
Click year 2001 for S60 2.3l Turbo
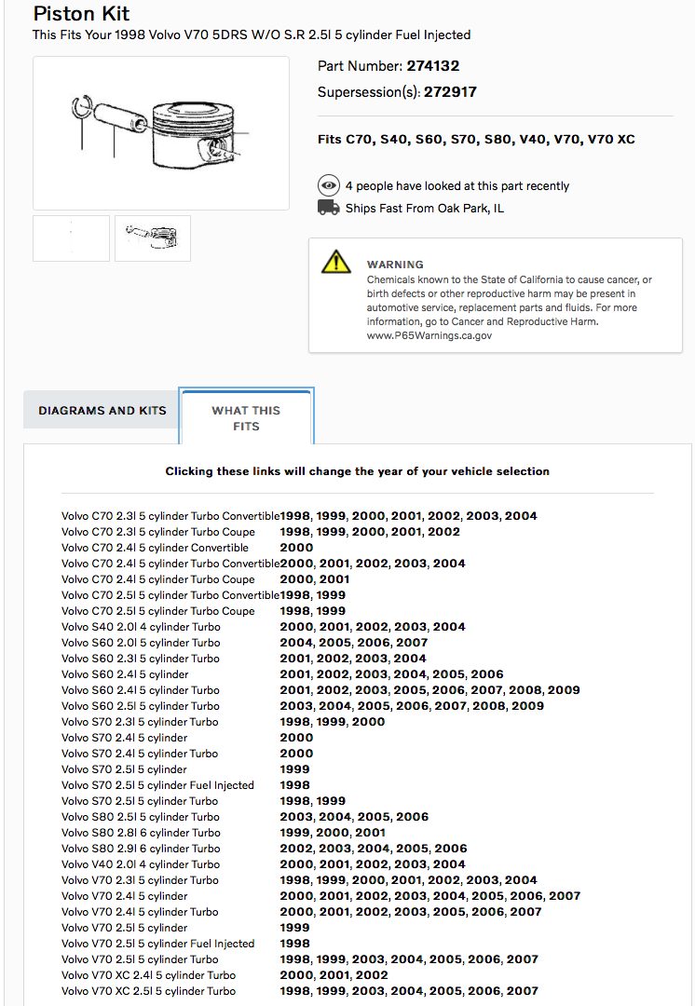[296, 659]
